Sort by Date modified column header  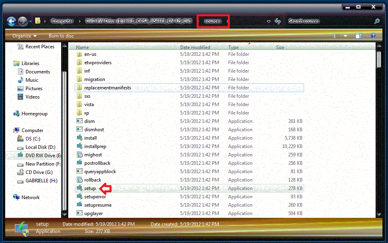point(195,47)
